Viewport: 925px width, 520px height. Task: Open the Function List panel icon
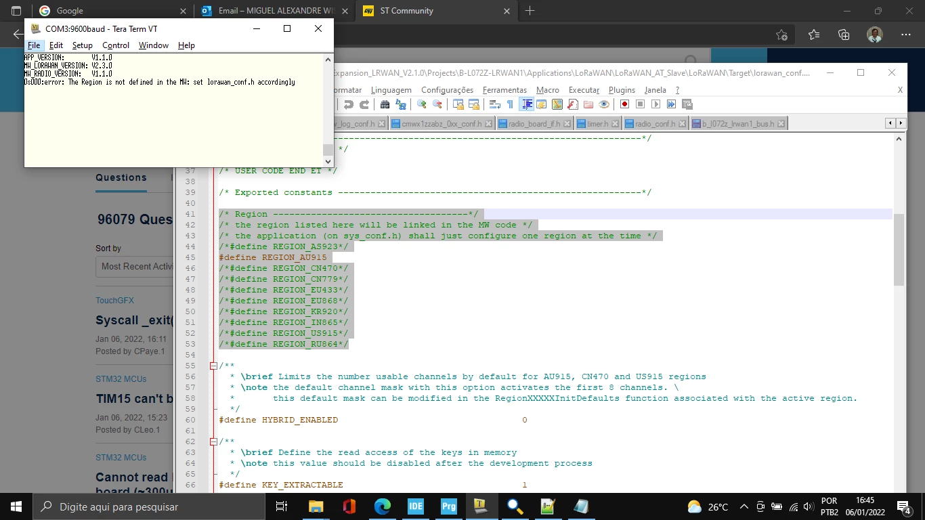[573, 104]
